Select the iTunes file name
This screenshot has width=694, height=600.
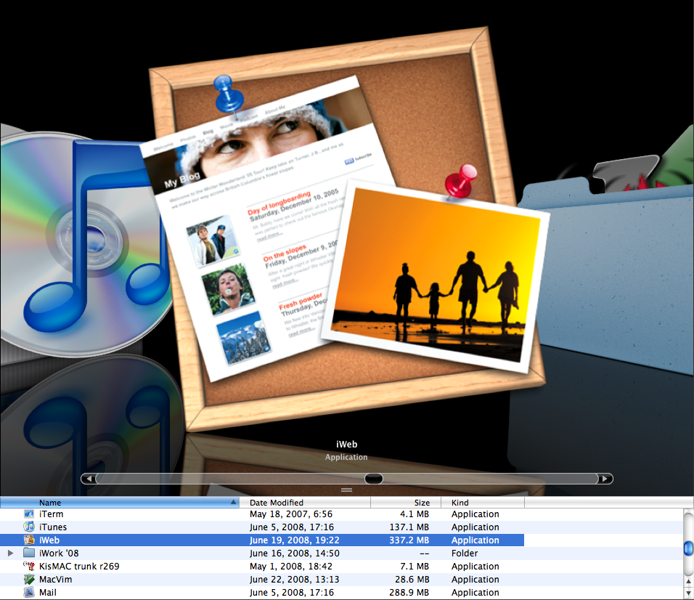point(53,527)
